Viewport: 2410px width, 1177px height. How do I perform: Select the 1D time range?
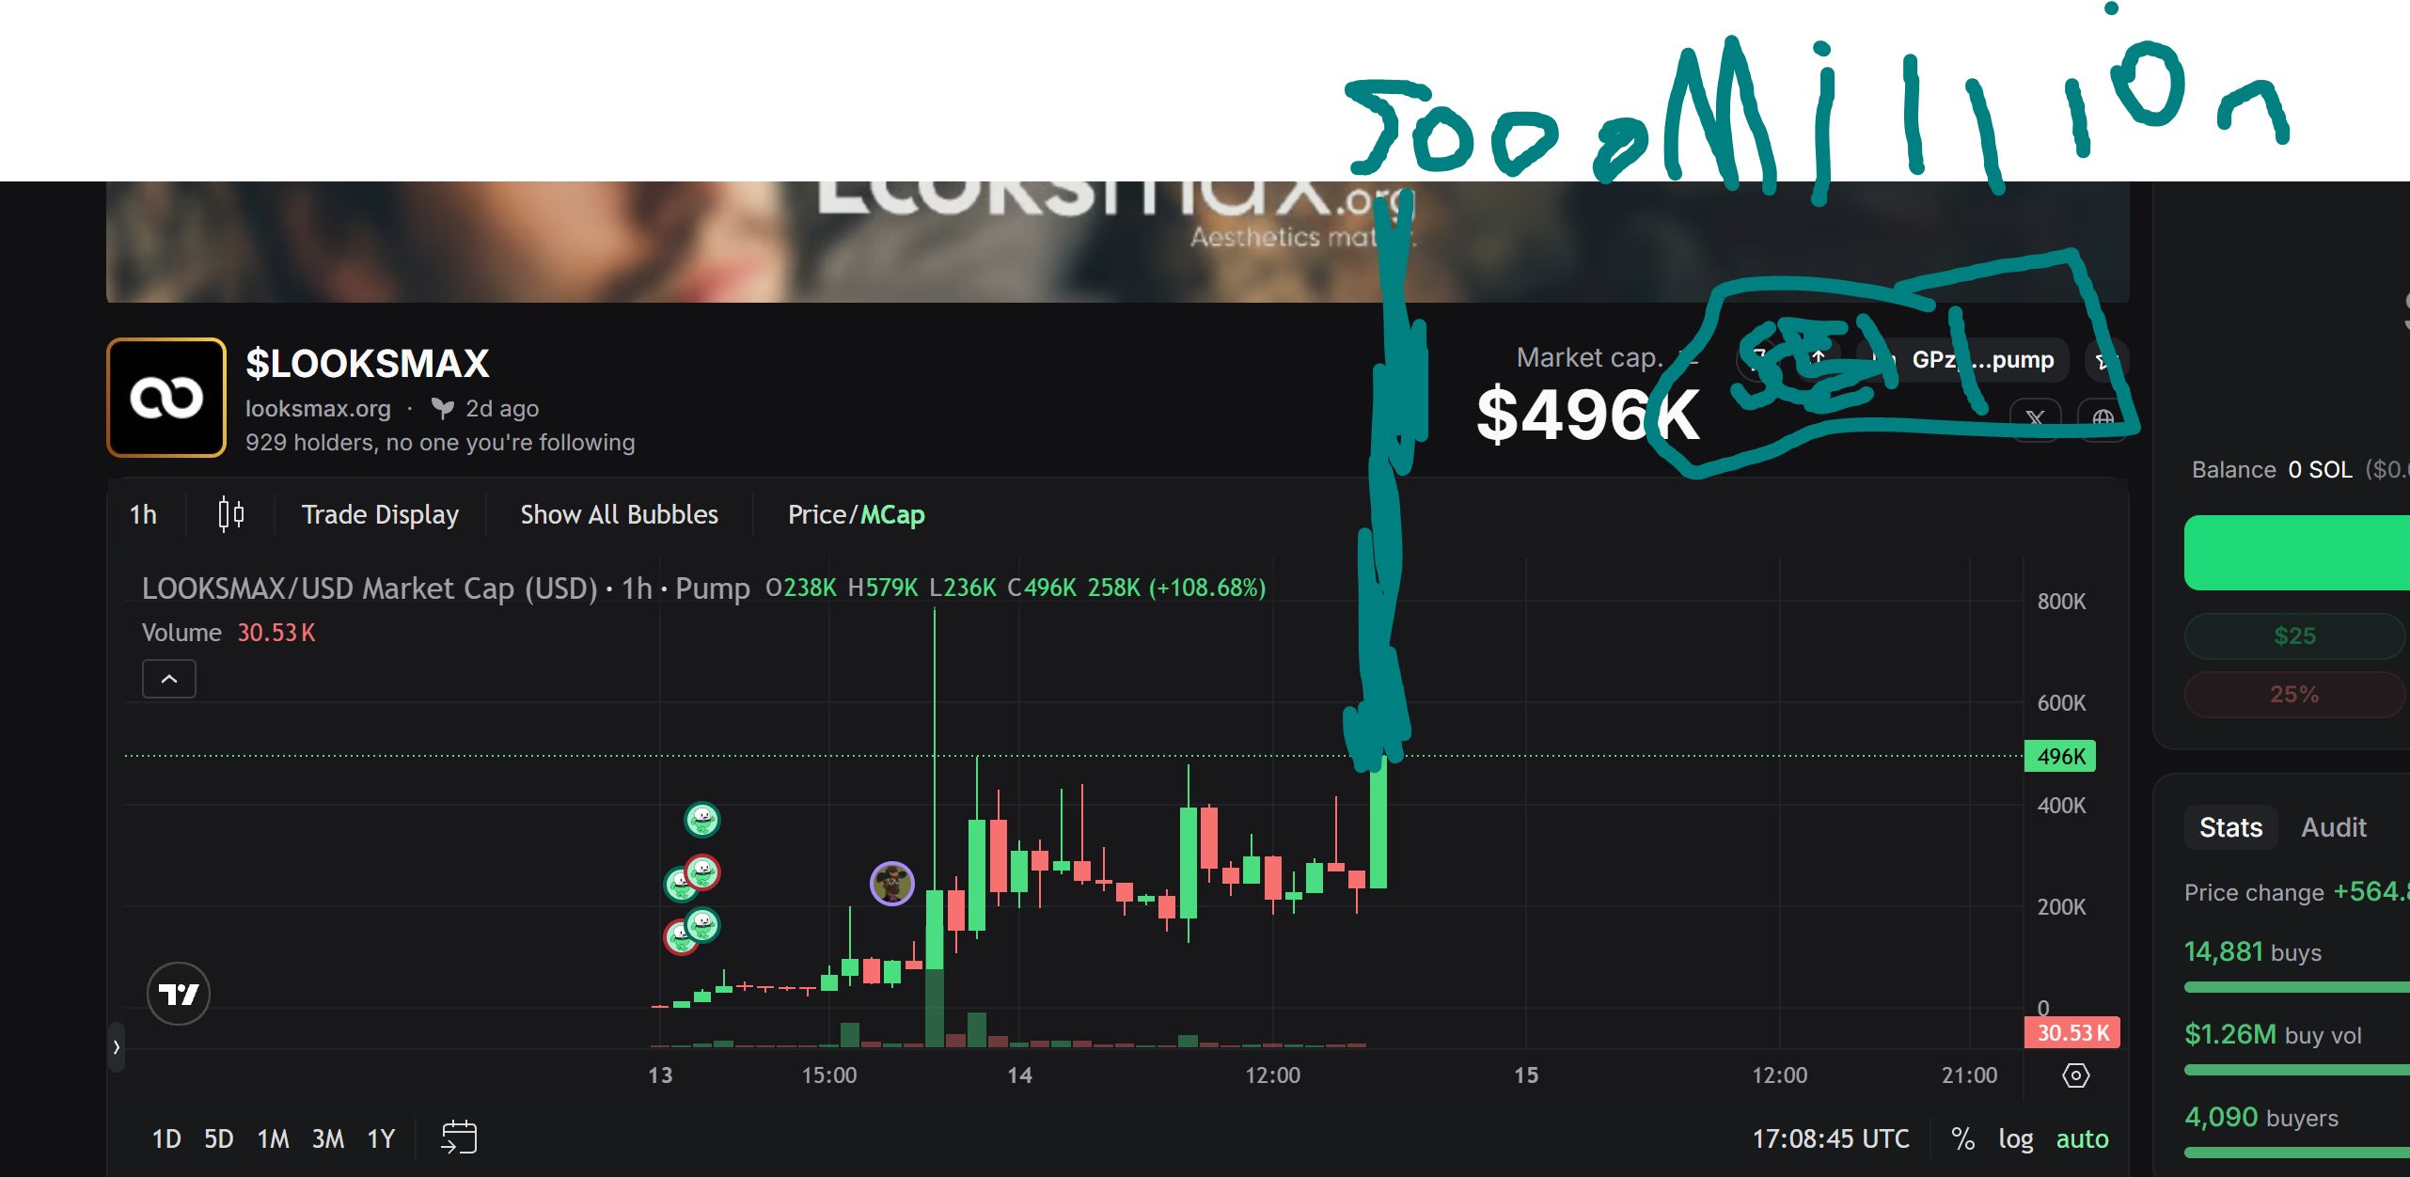click(x=166, y=1138)
